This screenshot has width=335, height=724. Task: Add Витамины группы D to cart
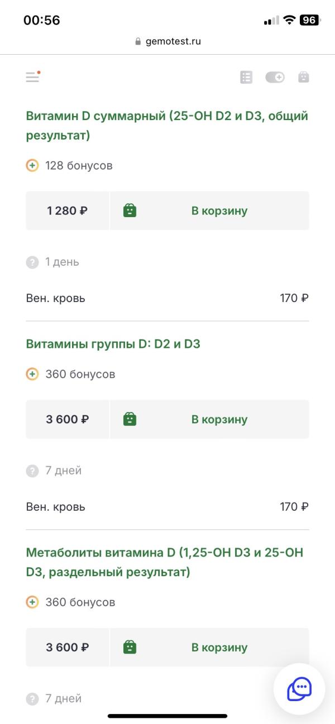coord(209,419)
